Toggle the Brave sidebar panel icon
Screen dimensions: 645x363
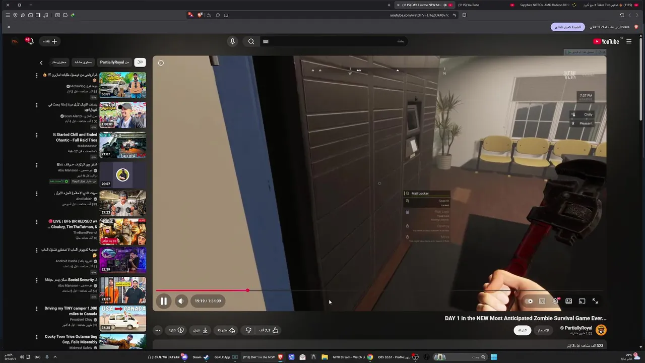click(x=38, y=15)
